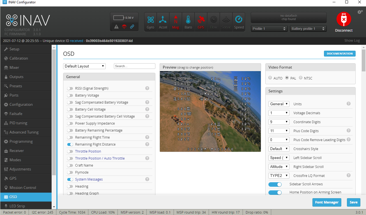The width and height of the screenshot is (366, 215).
Task: Expand the Crosshairs Style dropdown
Action: 278,149
